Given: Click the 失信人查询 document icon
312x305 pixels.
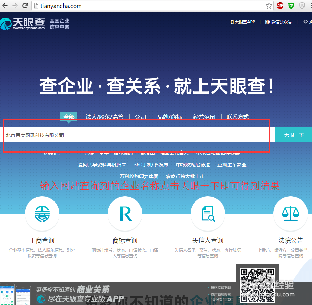Looking at the screenshot, I should tap(208, 214).
